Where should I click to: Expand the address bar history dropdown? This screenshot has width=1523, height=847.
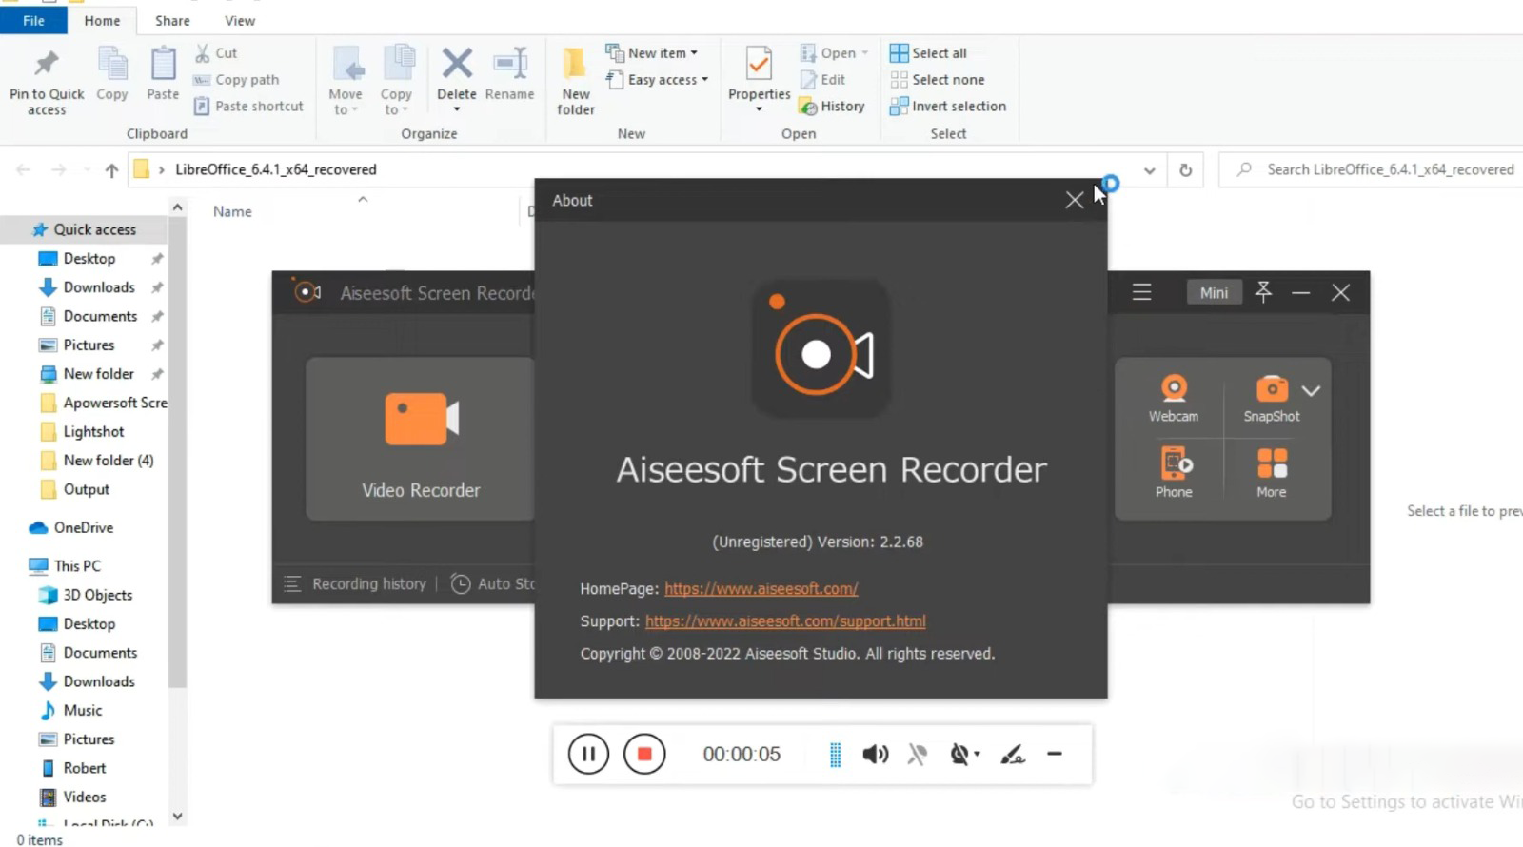coord(1150,170)
